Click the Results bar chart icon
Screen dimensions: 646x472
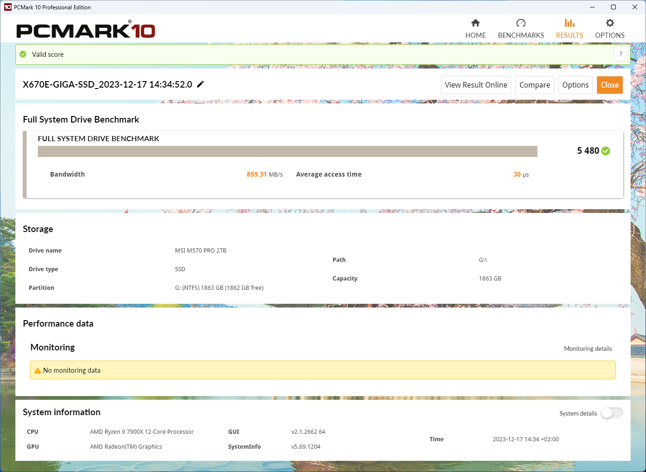tap(570, 23)
